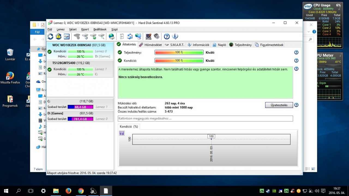The height and width of the screenshot is (196, 349).
Task: Click the NVIDIA icon in system tray
Action: tap(274, 191)
